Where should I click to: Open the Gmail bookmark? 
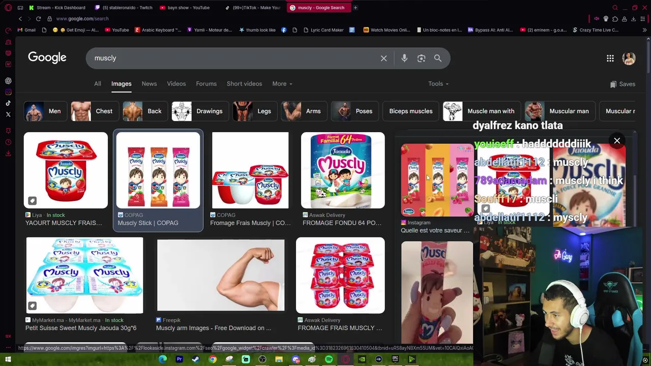(26, 30)
